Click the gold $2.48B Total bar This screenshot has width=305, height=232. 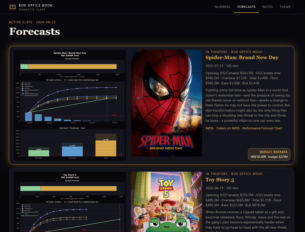[x=106, y=148]
